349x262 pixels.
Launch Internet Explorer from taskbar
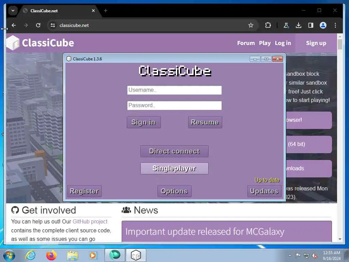tap(30, 255)
